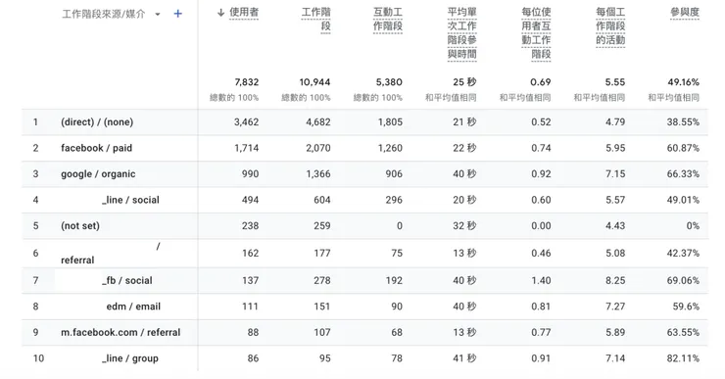Click the total users value 7,832
725x379 pixels.
pyautogui.click(x=247, y=82)
